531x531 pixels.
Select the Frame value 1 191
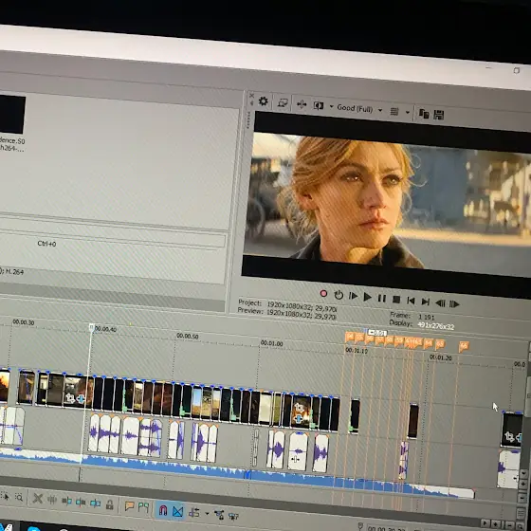426,318
